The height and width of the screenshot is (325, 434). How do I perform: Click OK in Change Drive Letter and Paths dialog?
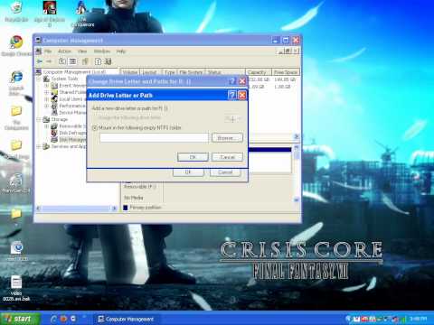pos(188,172)
